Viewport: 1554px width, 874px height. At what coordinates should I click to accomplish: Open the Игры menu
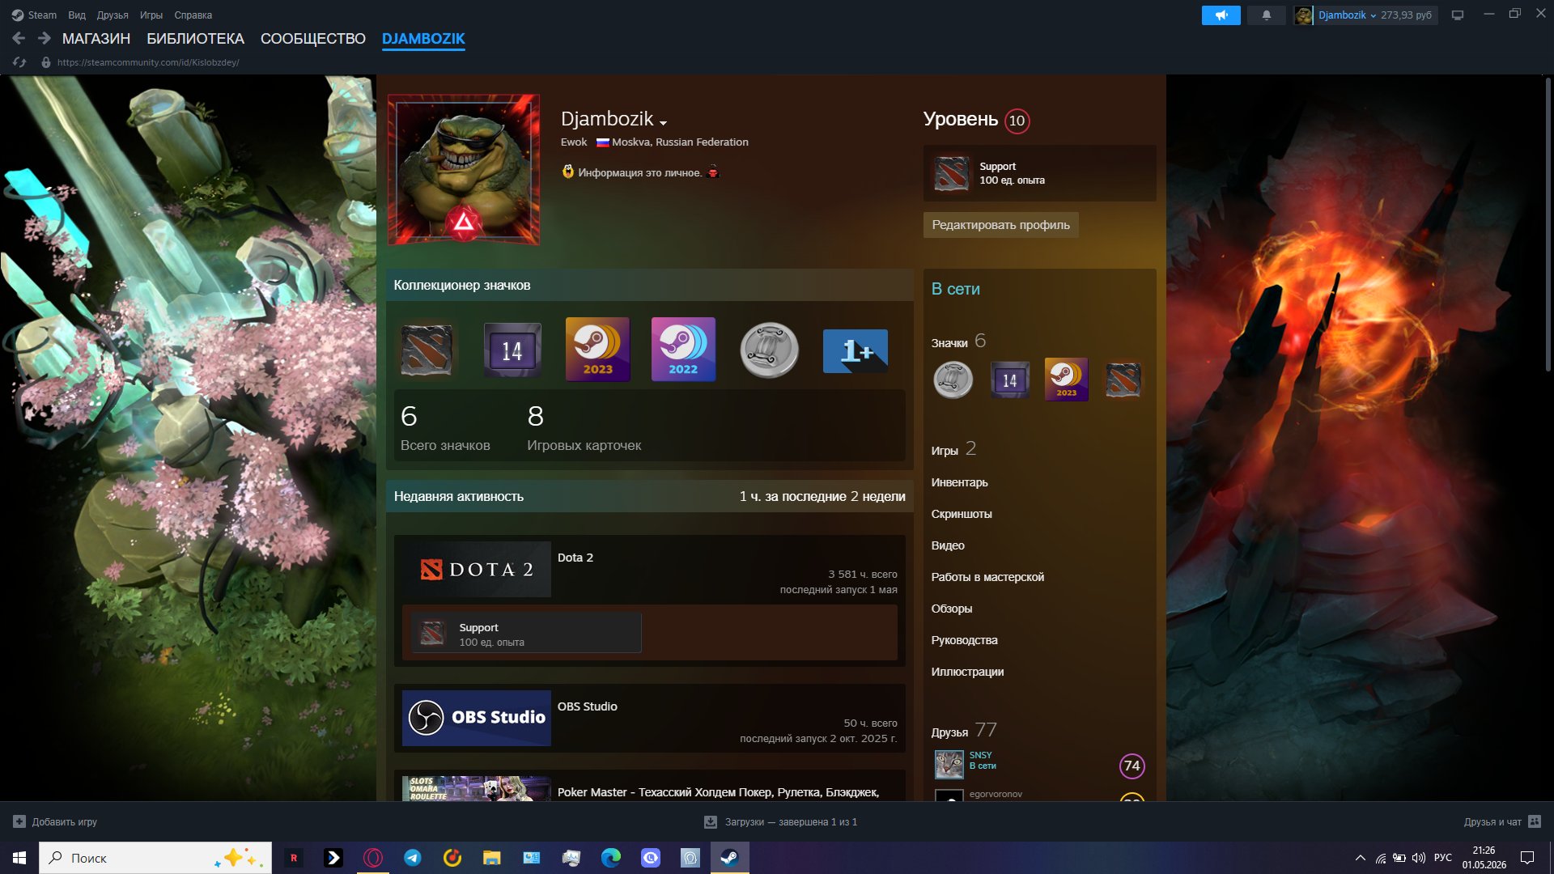click(x=151, y=15)
